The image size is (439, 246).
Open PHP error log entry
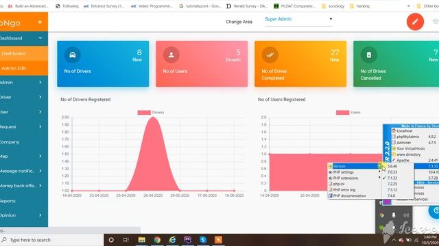click(355, 190)
